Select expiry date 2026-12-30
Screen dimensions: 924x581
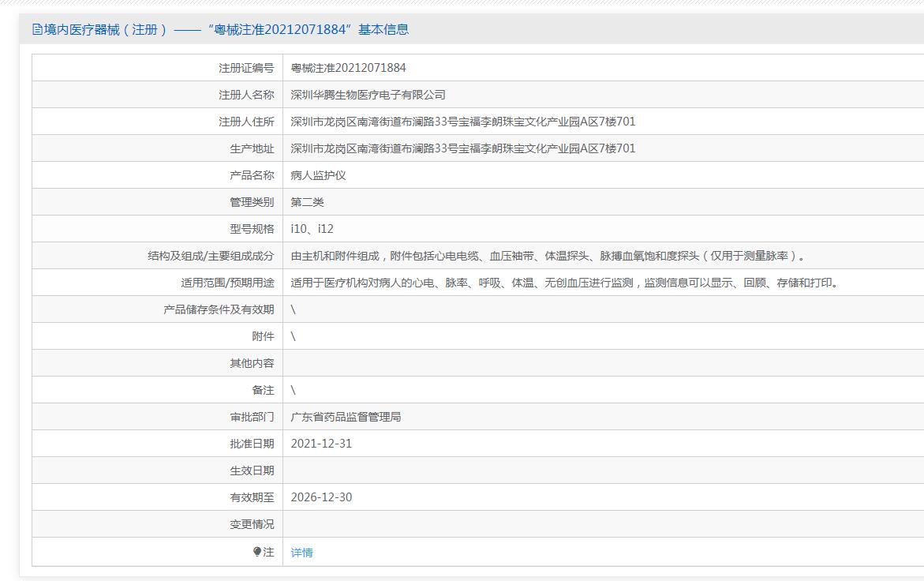pyautogui.click(x=321, y=497)
